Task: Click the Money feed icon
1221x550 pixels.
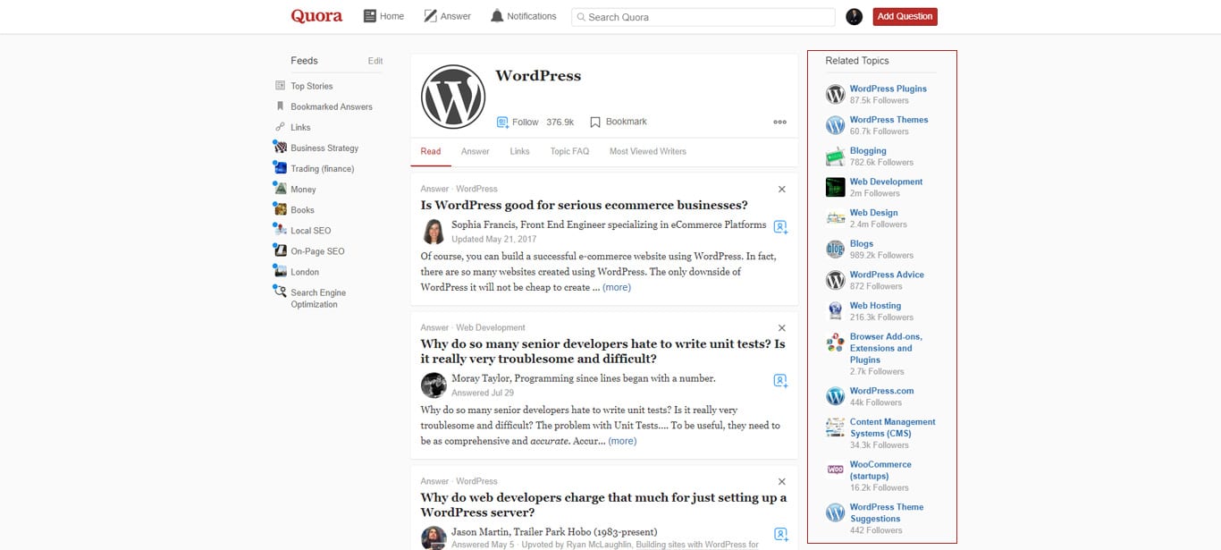Action: (281, 188)
